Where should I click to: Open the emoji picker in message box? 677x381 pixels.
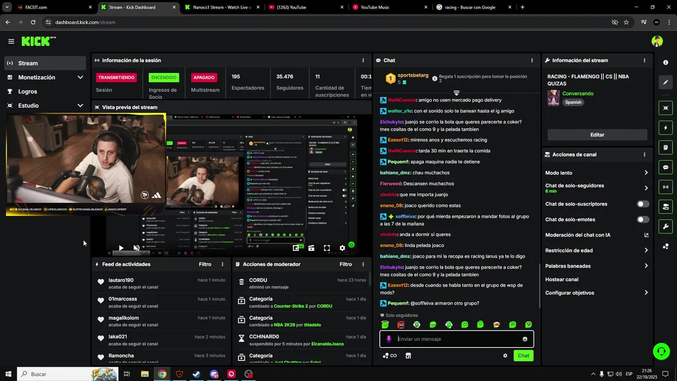tap(525, 339)
